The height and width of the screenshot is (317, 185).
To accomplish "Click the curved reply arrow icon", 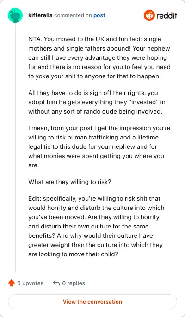I will (x=56, y=283).
